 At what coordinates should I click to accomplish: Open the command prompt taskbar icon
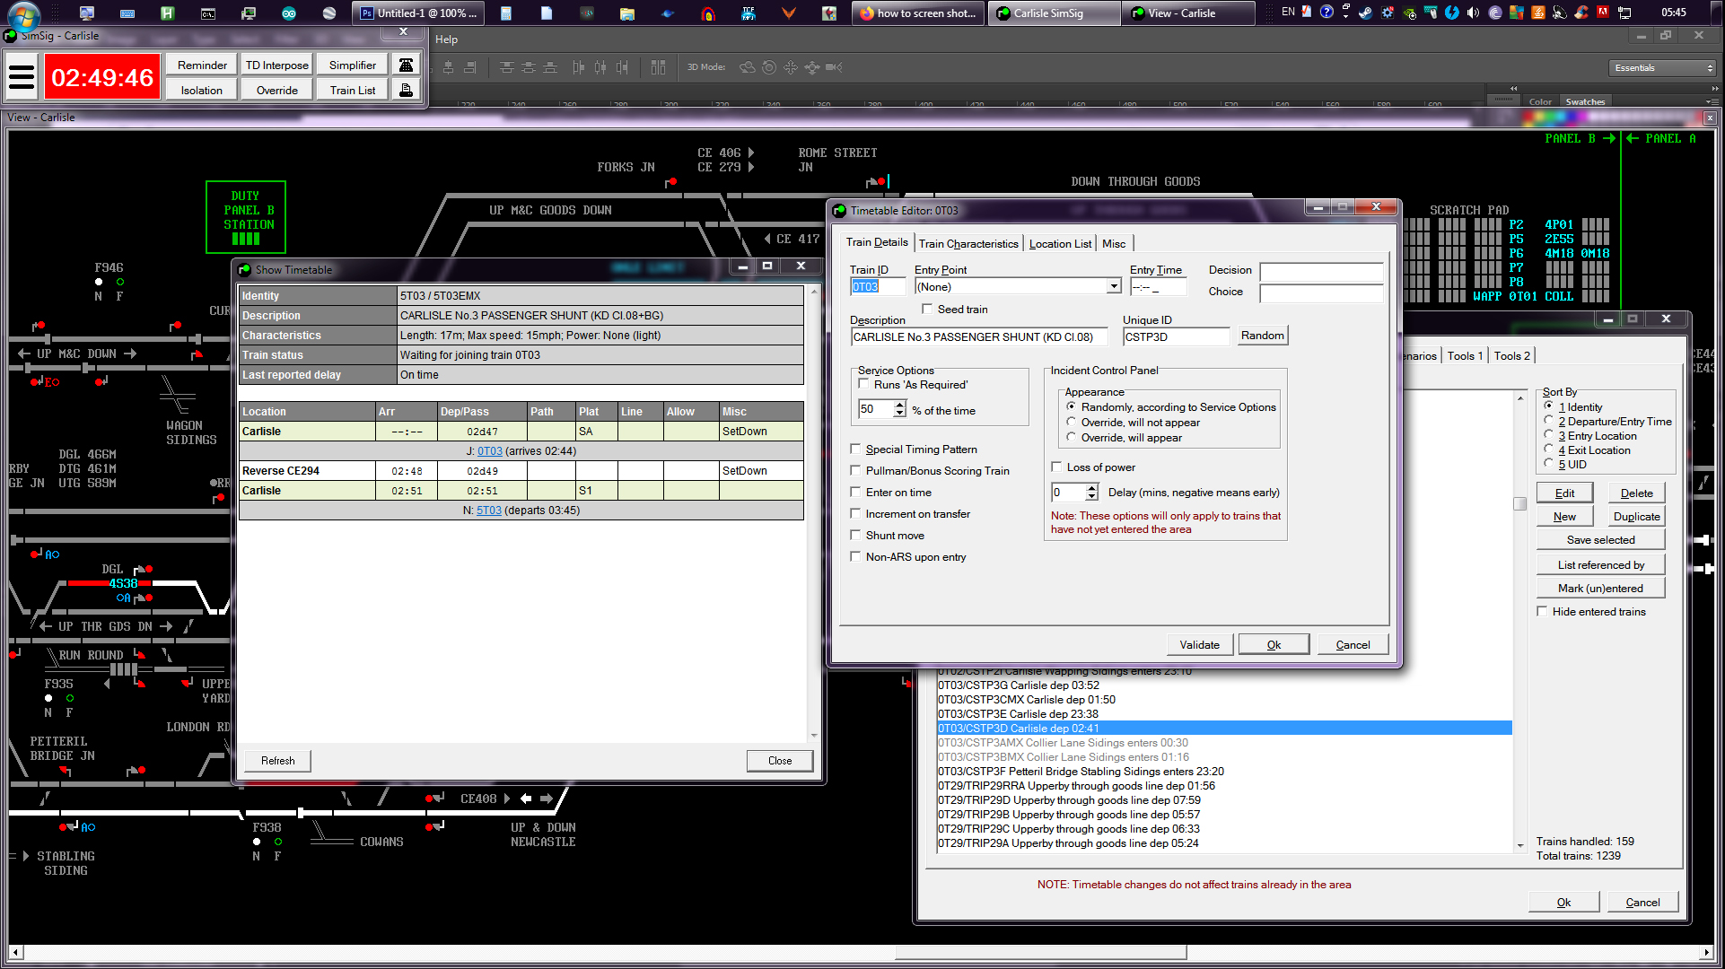coord(207,13)
